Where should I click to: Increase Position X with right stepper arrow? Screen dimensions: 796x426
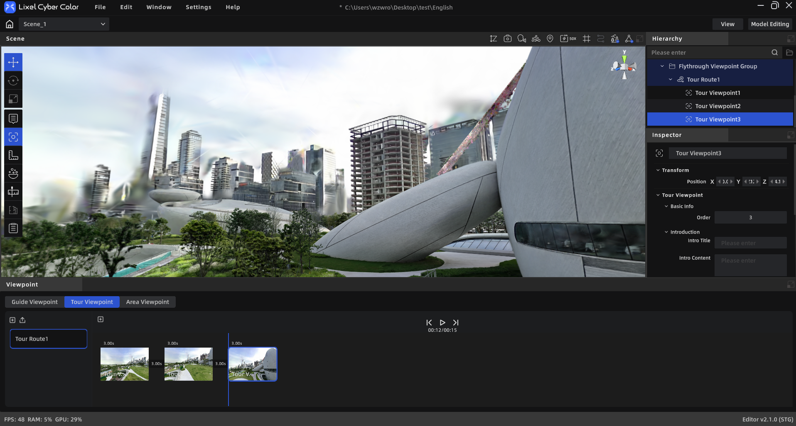[731, 182]
